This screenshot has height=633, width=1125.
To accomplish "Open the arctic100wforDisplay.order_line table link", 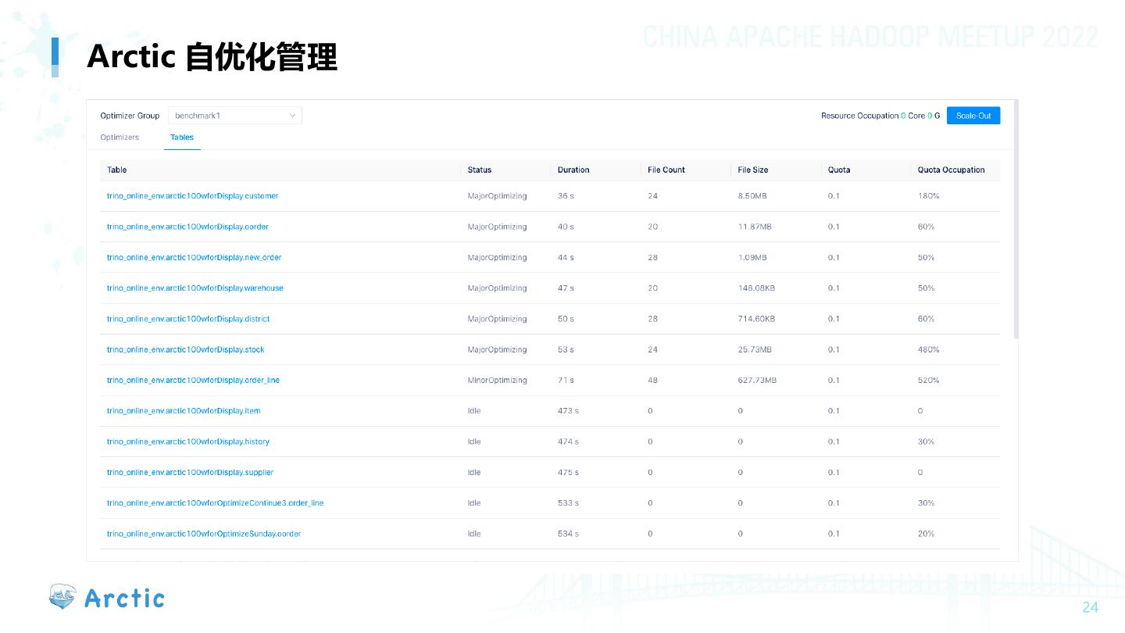I will 194,381.
